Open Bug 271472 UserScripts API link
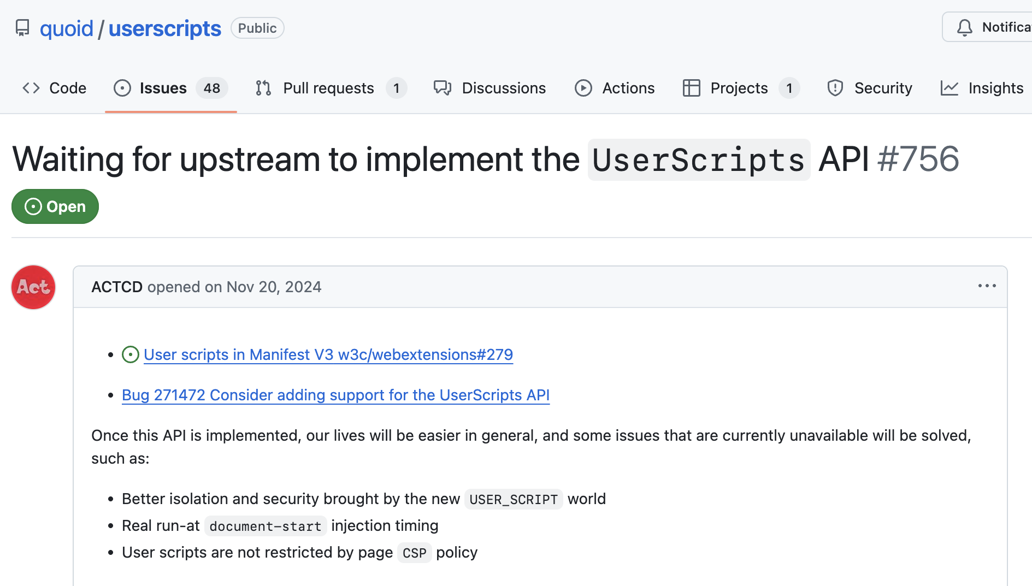The width and height of the screenshot is (1032, 586). click(x=335, y=395)
